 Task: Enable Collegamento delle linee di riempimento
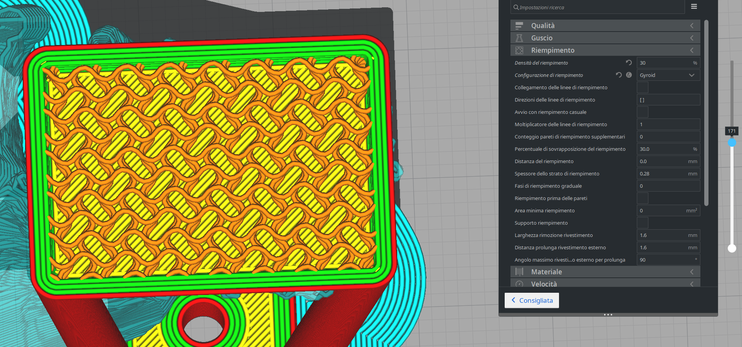pyautogui.click(x=642, y=87)
